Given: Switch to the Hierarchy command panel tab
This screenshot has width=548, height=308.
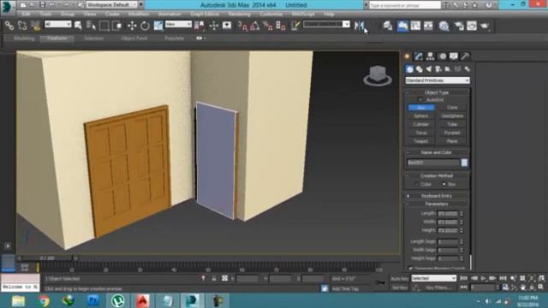Looking at the screenshot, I should click(430, 56).
